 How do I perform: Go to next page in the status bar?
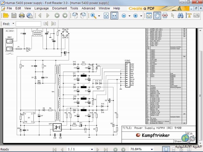click(x=98, y=149)
